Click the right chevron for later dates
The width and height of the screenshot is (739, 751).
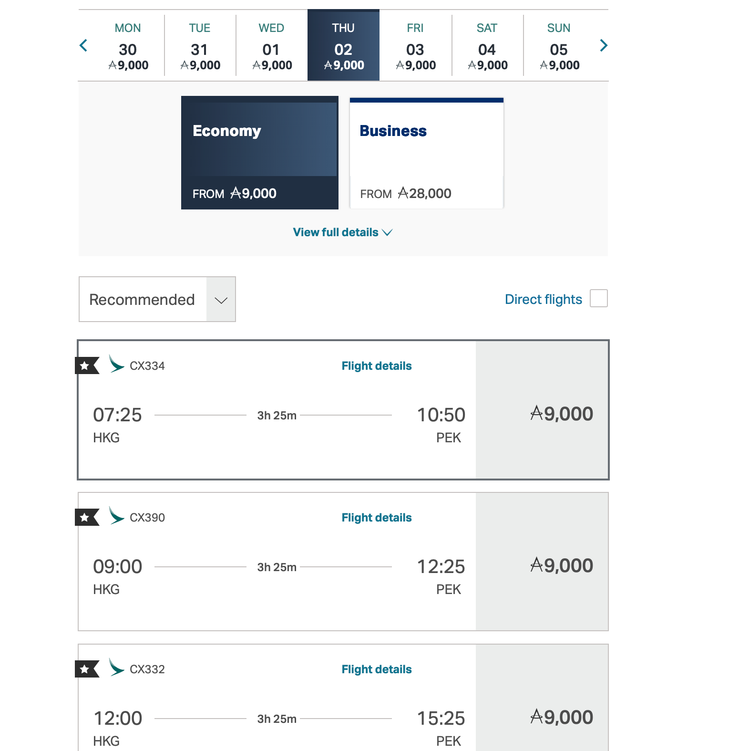coord(604,45)
